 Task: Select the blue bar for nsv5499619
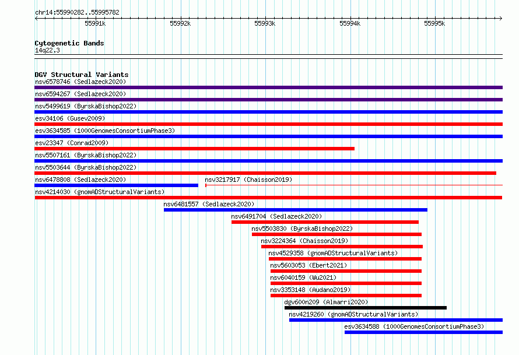click(268, 112)
